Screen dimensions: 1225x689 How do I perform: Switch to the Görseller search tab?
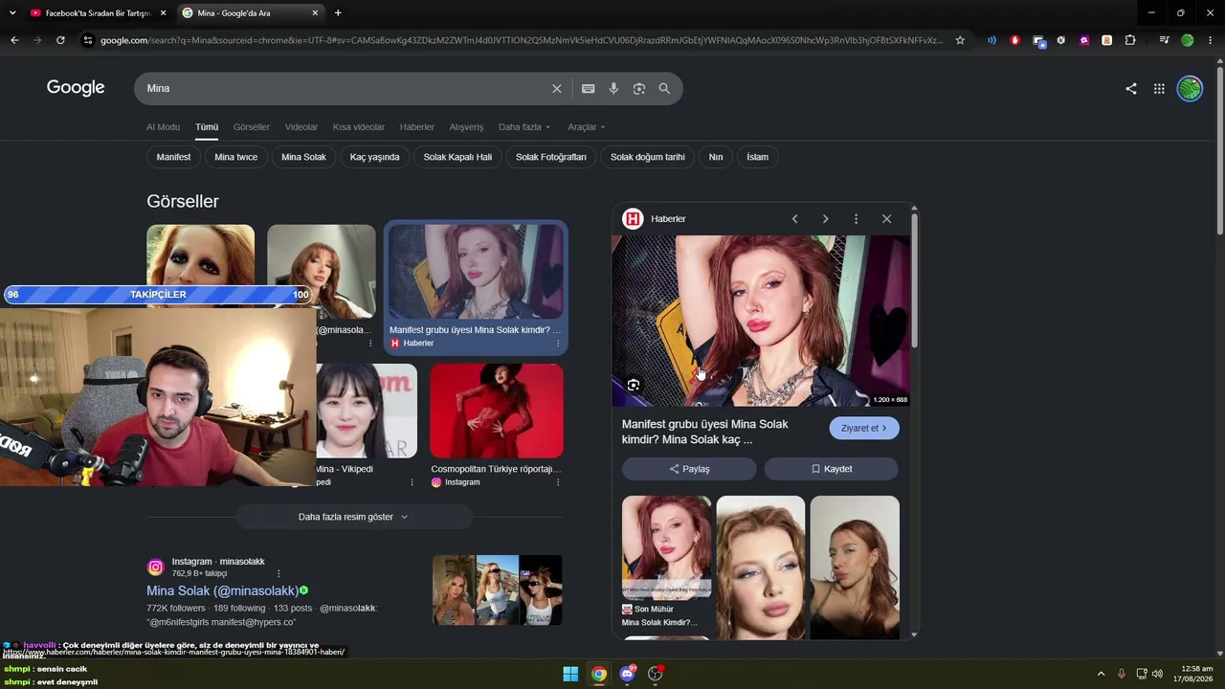point(252,127)
